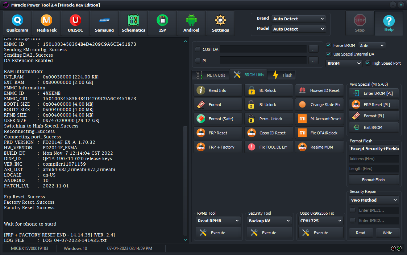407x255 pixels.
Task: Open the Read RPMB dropdown
Action: (218, 221)
